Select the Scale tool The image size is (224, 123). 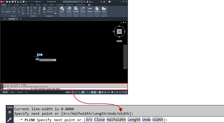click(x=31, y=13)
